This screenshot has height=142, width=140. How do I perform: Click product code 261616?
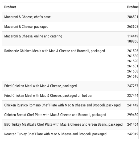tap(133, 76)
